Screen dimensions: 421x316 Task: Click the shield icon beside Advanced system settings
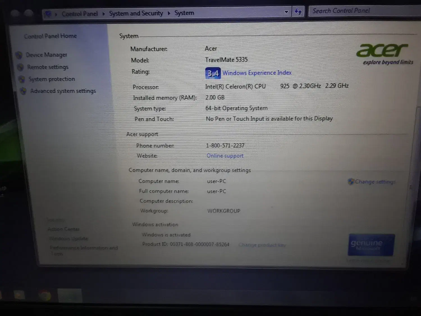coord(23,91)
